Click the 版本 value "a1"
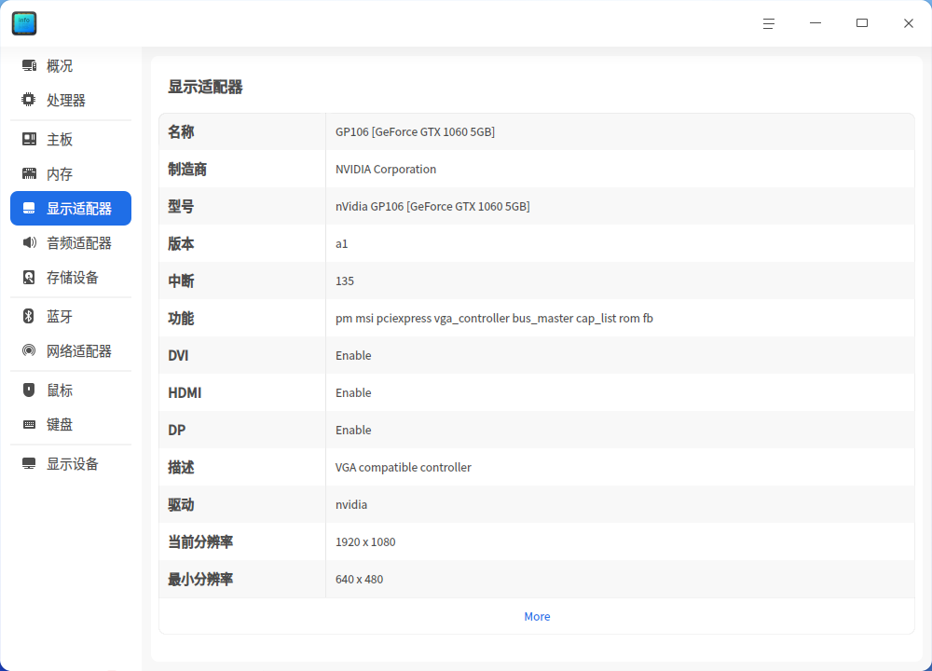Screen dimensions: 932x671 click(x=342, y=243)
